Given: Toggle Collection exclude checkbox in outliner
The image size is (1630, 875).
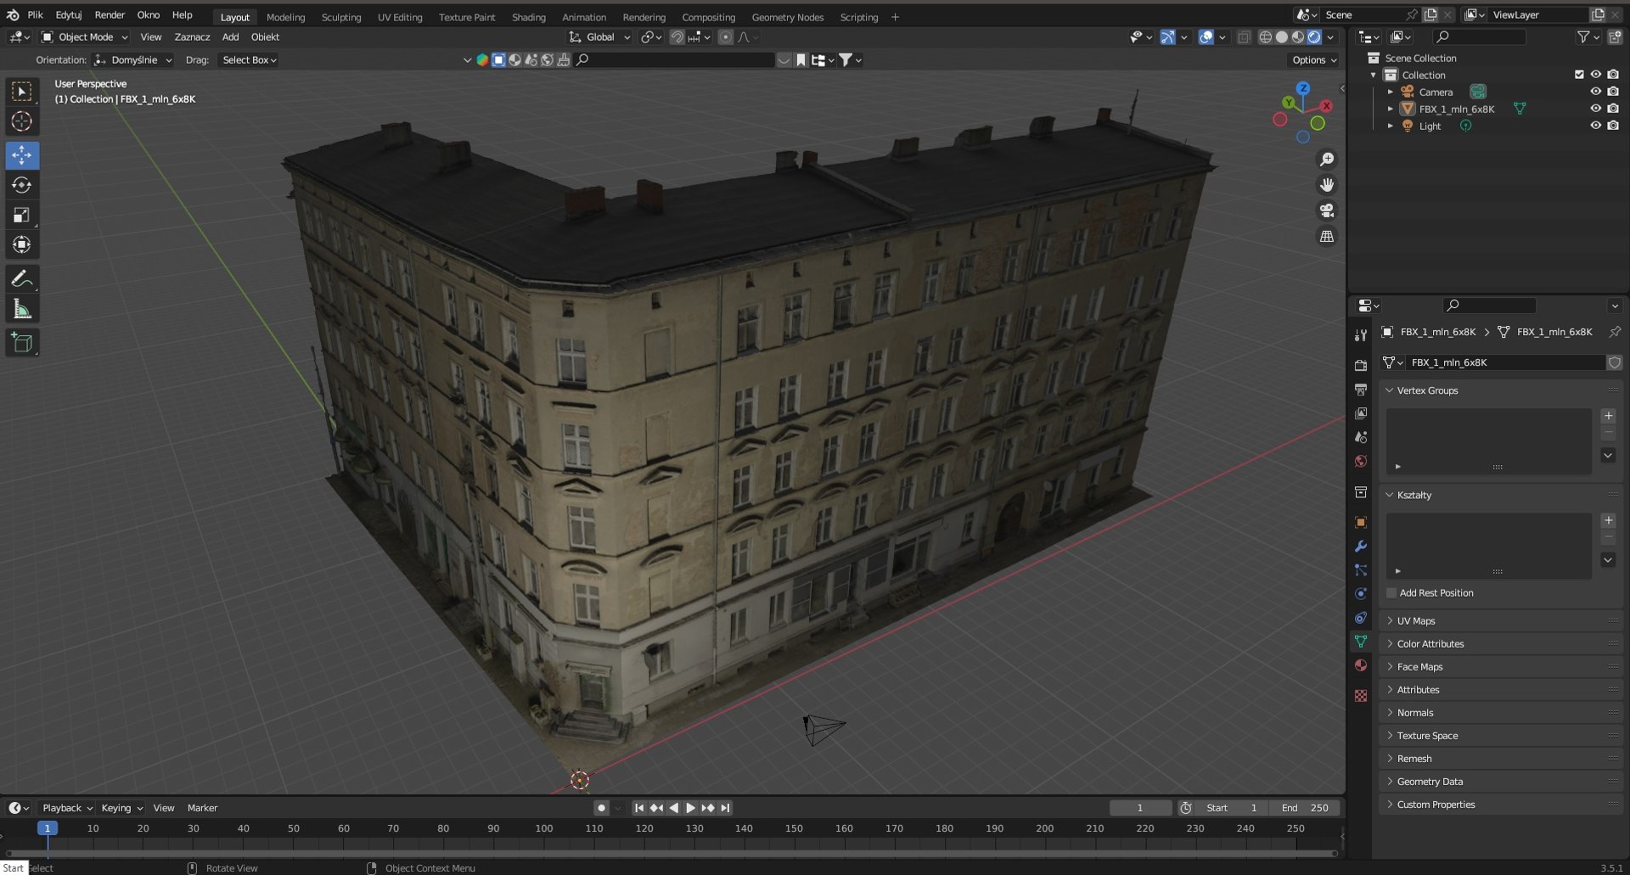Looking at the screenshot, I should tap(1579, 75).
